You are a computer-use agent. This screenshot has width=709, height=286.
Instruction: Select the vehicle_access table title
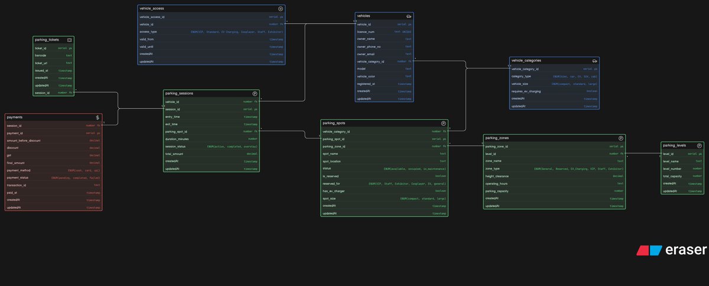click(152, 9)
